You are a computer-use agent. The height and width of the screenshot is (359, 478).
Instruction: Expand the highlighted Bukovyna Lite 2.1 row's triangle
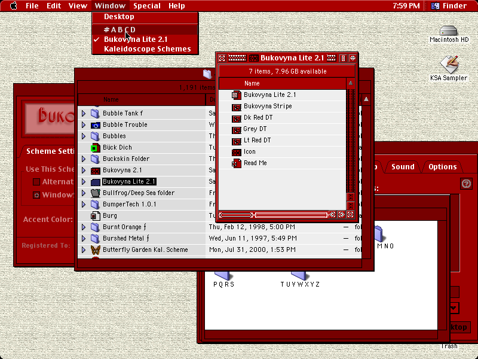pyautogui.click(x=84, y=182)
